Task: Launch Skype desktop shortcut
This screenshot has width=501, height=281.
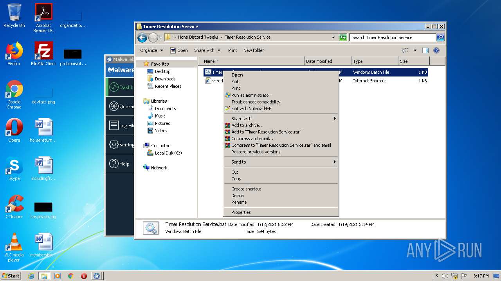Action: tap(14, 169)
